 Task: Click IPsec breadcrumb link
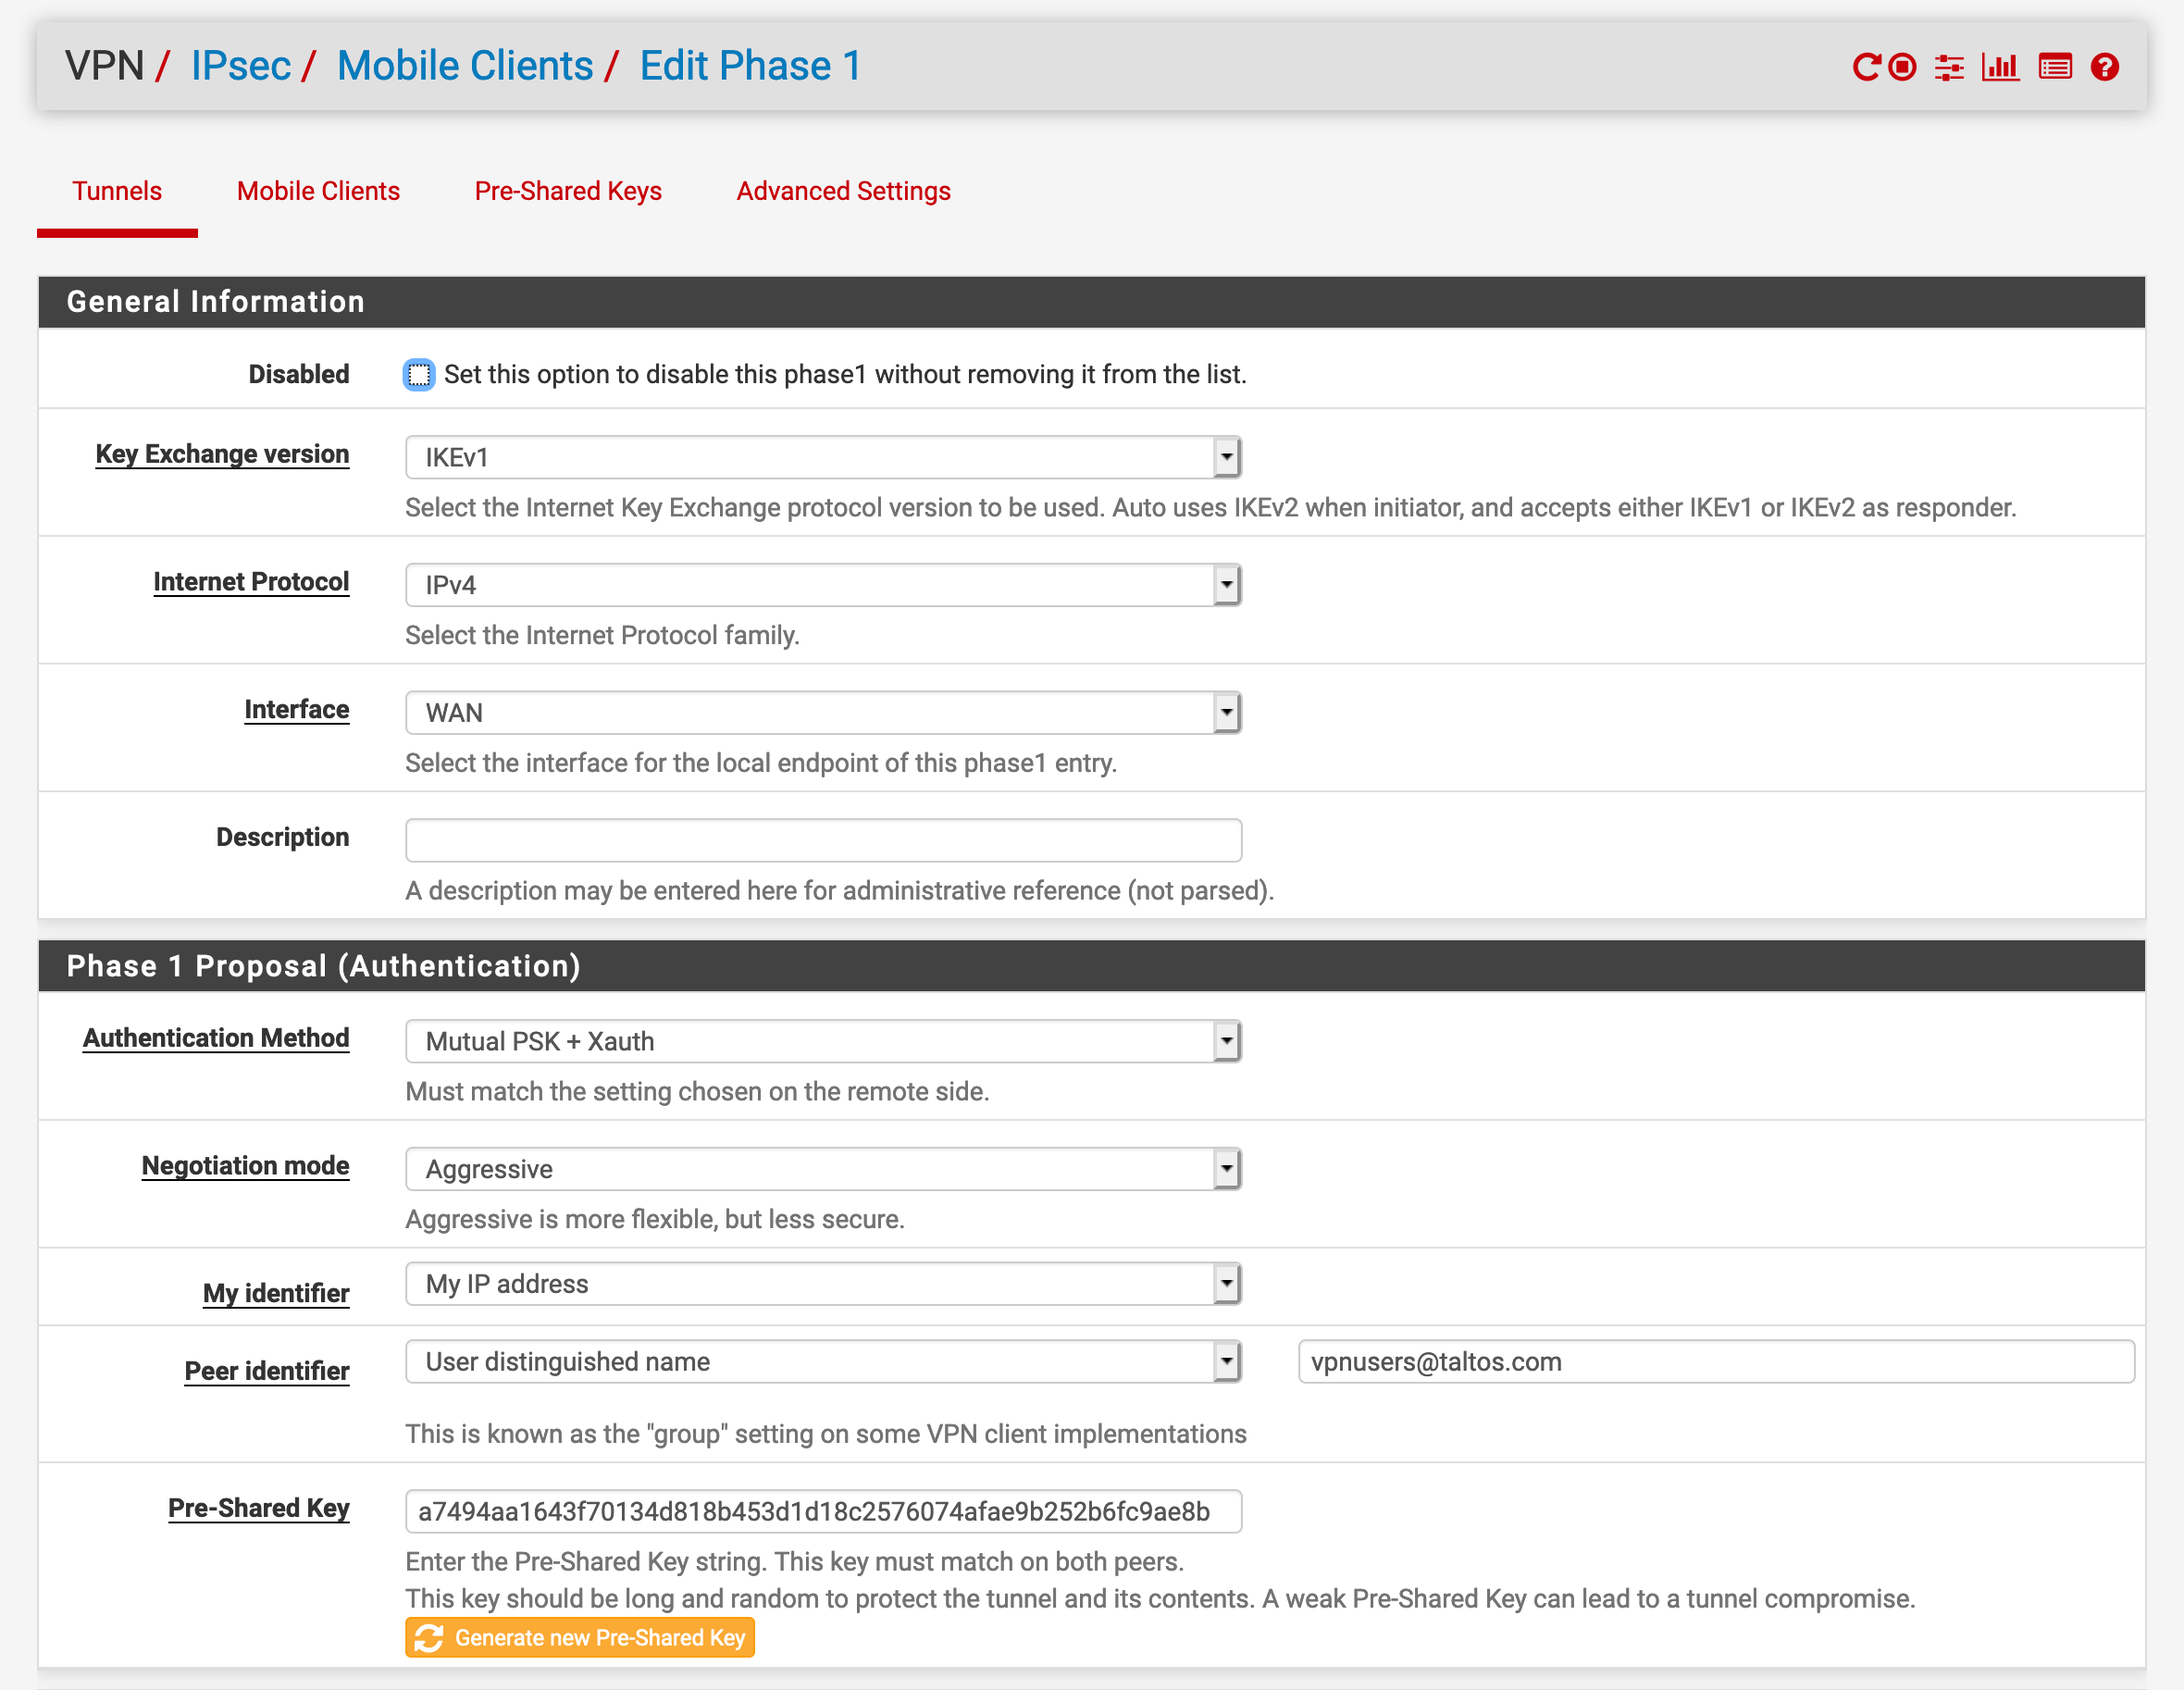click(241, 66)
